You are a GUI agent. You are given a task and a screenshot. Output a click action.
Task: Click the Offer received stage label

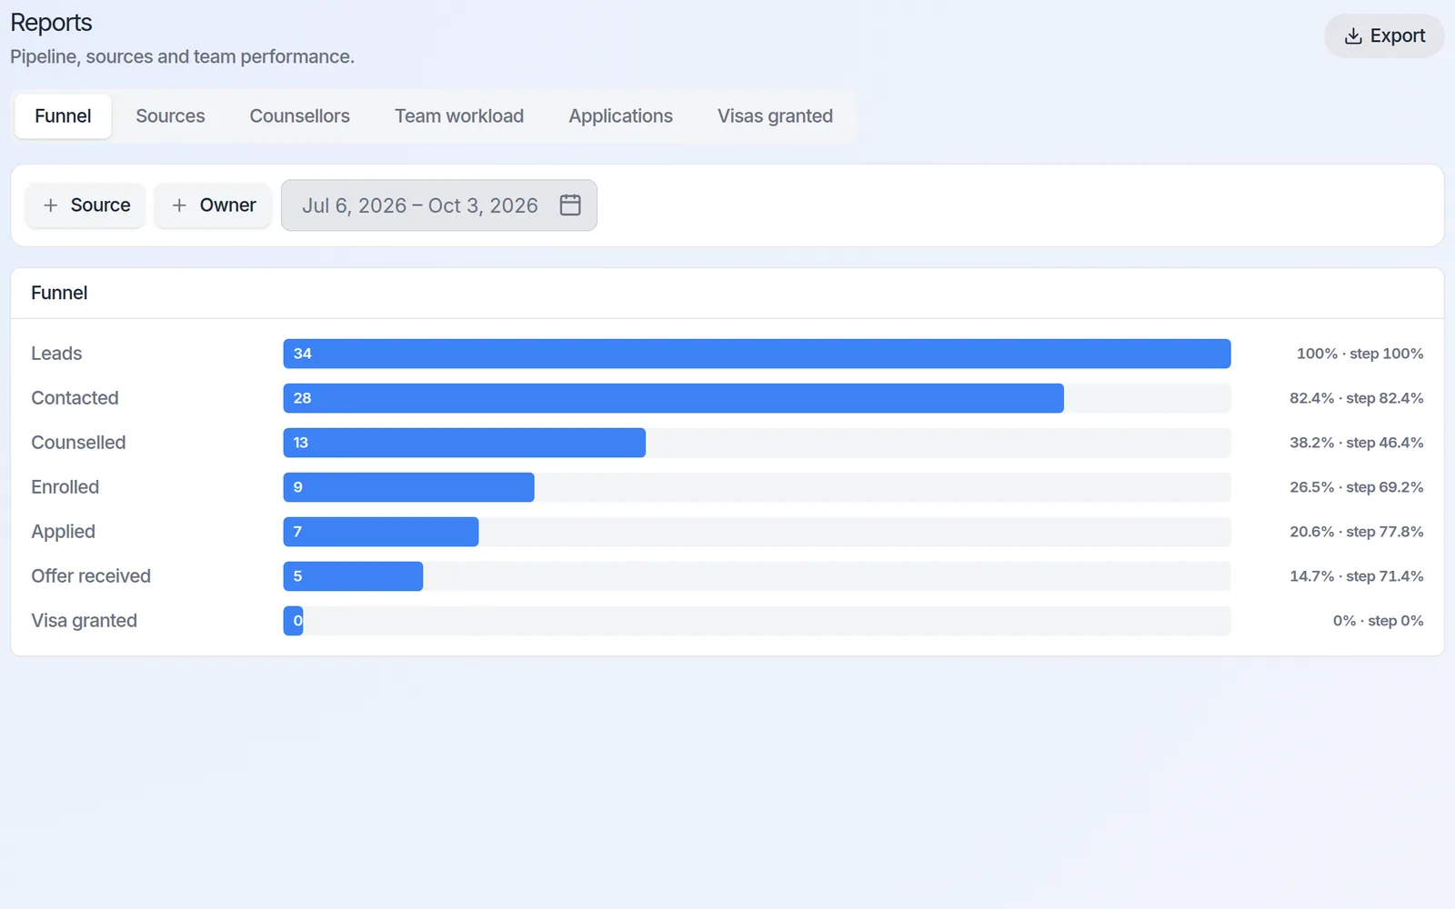[91, 576]
